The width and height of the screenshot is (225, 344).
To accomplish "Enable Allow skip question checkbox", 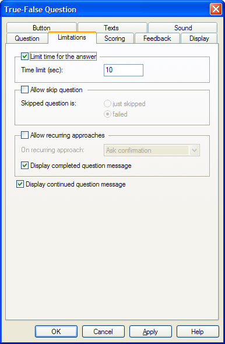I will [25, 90].
